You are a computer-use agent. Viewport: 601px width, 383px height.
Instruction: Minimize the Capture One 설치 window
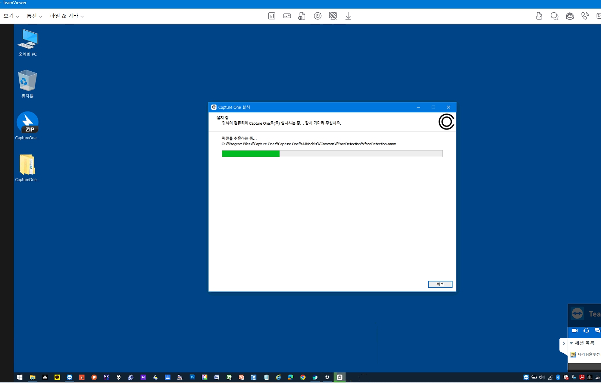pos(418,107)
